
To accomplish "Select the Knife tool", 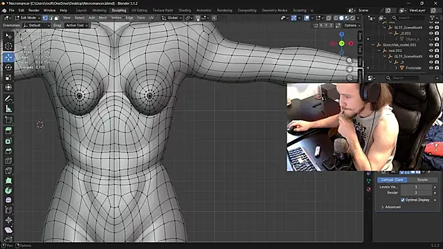I will click(9, 171).
